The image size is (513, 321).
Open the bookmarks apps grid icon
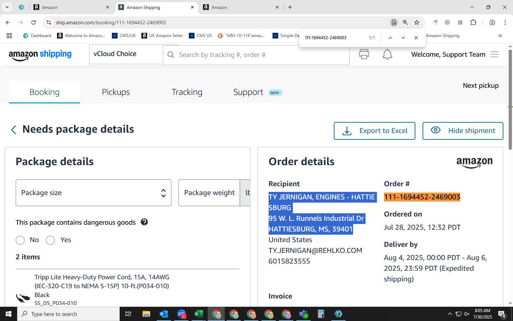point(9,36)
